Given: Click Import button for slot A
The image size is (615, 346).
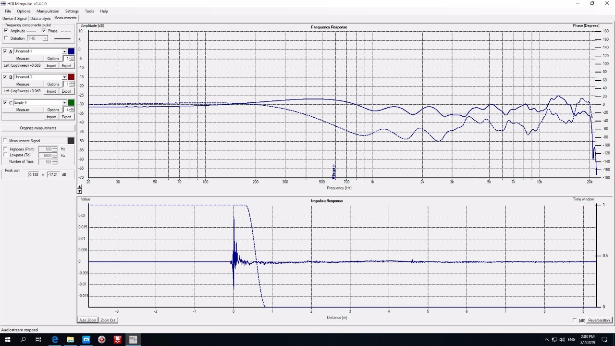Looking at the screenshot, I should tap(51, 65).
